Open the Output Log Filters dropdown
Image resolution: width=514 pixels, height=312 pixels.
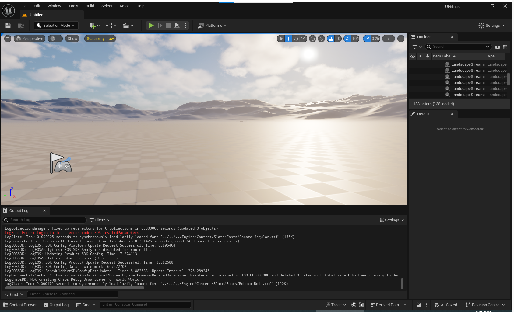(x=100, y=220)
